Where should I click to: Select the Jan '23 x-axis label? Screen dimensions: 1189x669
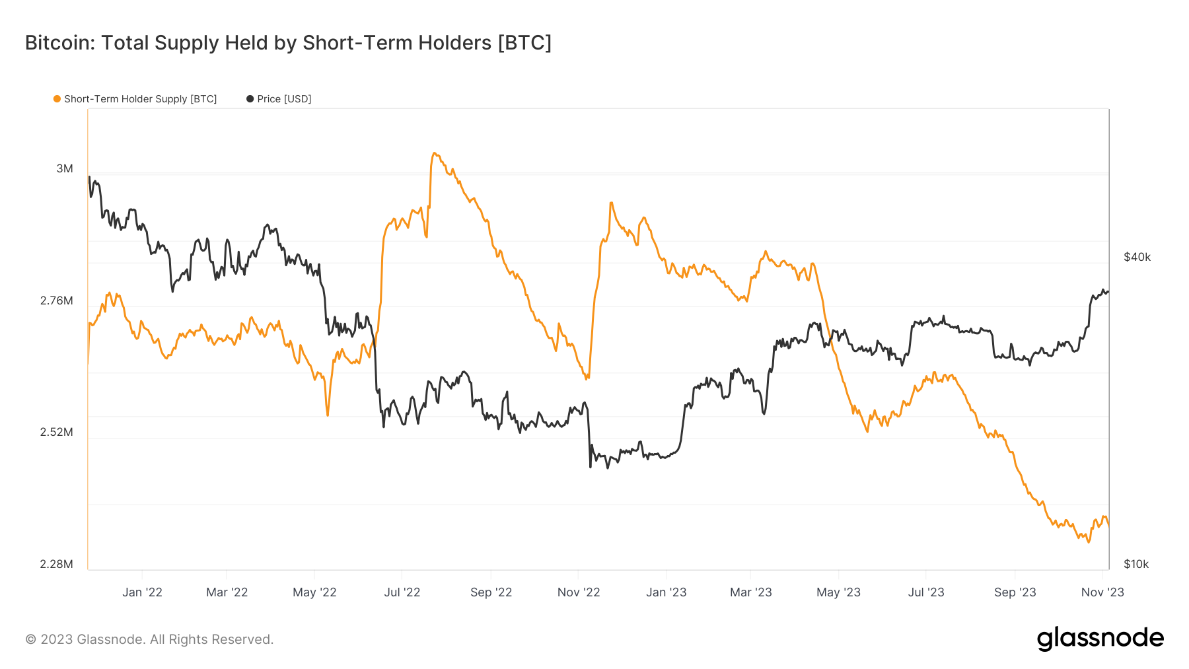click(x=666, y=592)
